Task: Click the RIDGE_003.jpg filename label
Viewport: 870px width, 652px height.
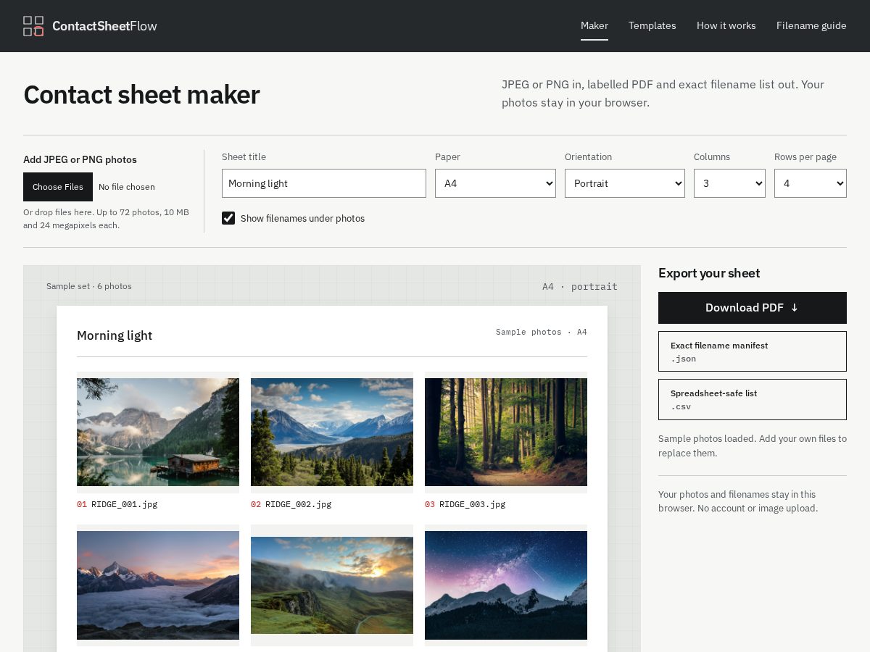Action: pos(472,504)
